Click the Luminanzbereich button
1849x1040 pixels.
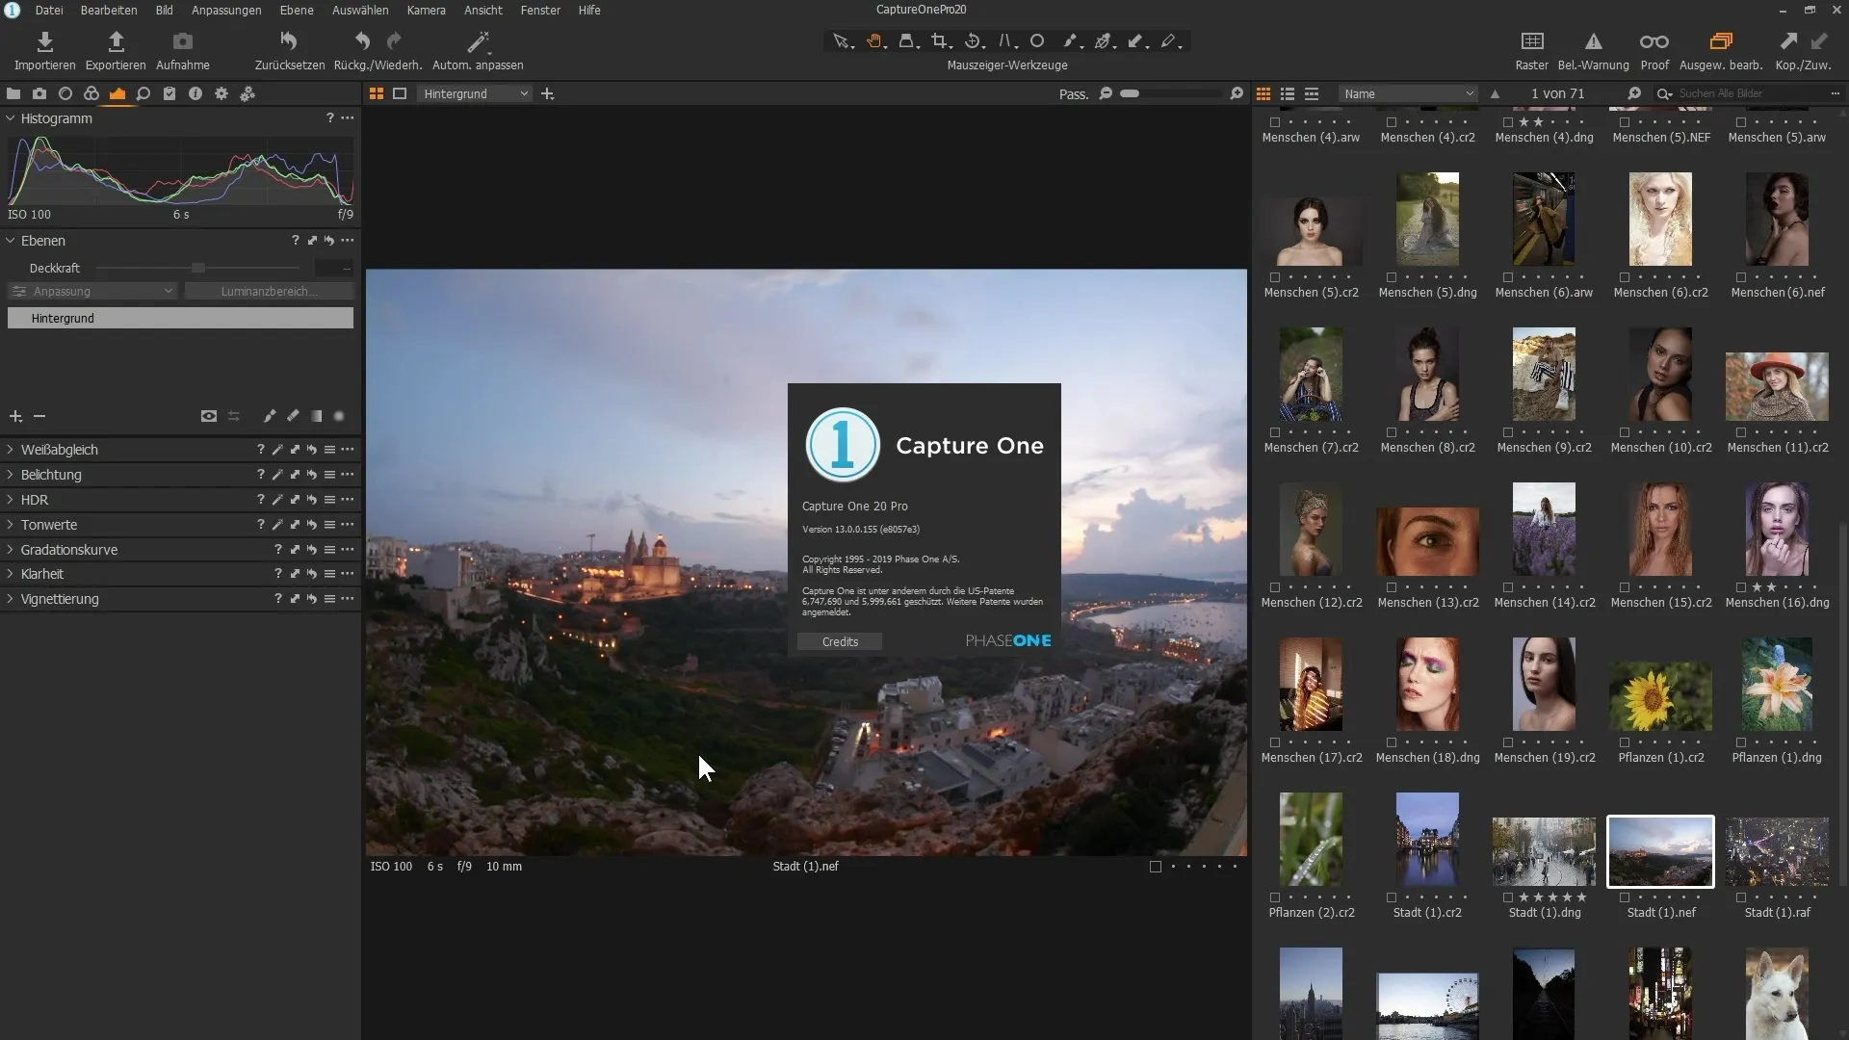pyautogui.click(x=269, y=291)
